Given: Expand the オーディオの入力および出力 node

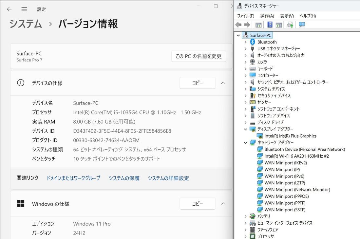Looking at the screenshot, I should click(245, 55).
